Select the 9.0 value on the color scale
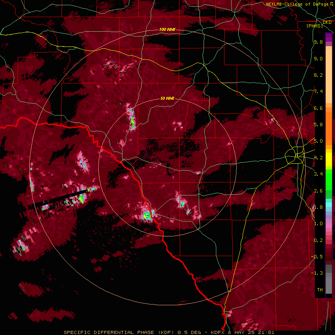 point(318,59)
